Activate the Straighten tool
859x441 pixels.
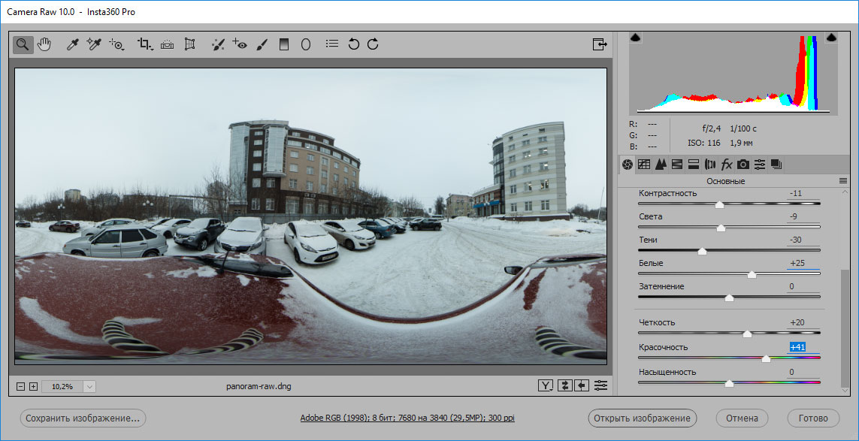(167, 44)
